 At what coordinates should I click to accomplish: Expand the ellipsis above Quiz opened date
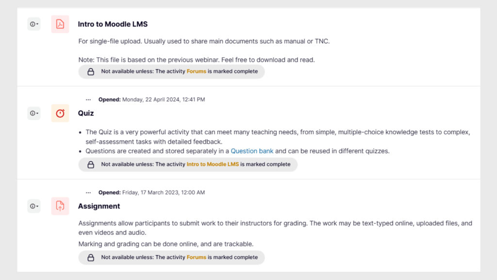point(88,100)
